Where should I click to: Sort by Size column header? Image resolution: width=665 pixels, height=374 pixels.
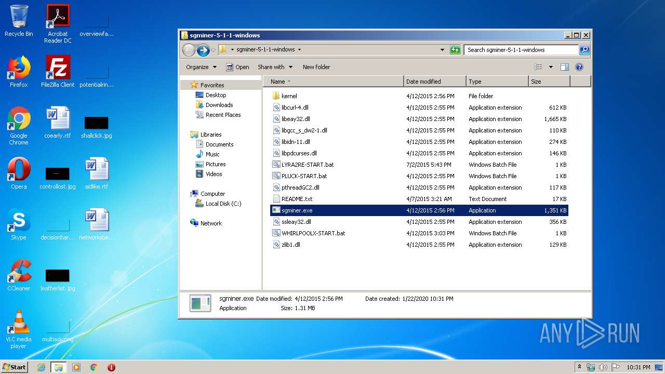click(x=549, y=82)
